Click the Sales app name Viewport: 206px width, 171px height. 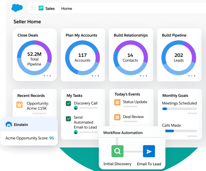click(50, 9)
